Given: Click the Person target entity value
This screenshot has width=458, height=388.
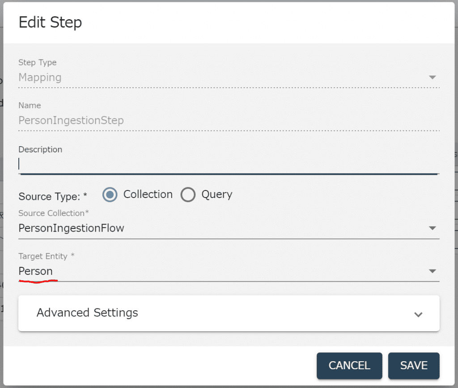Looking at the screenshot, I should click(x=35, y=271).
